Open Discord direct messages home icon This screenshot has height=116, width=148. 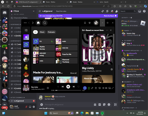click(x=4, y=12)
